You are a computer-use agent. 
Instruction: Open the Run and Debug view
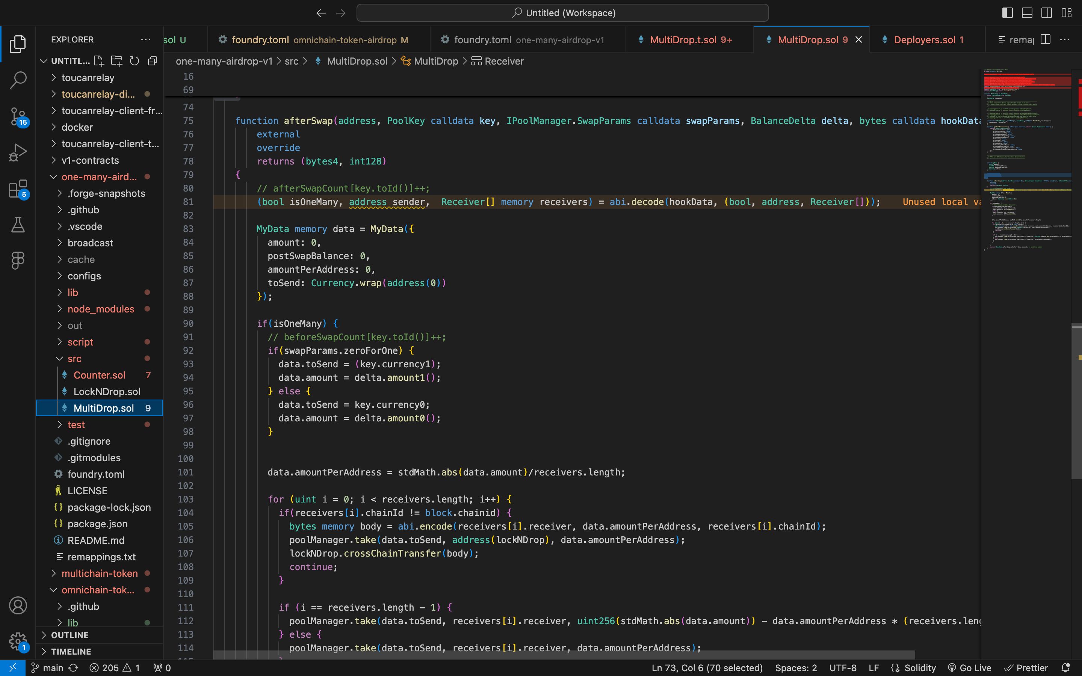tap(18, 152)
